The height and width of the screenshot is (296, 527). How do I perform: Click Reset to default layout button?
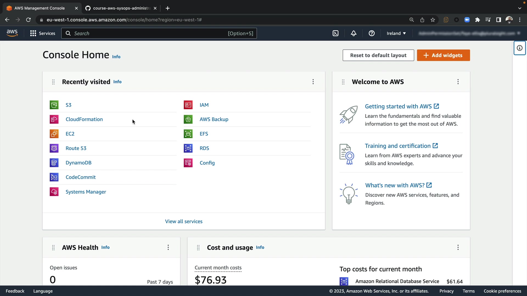click(x=378, y=55)
